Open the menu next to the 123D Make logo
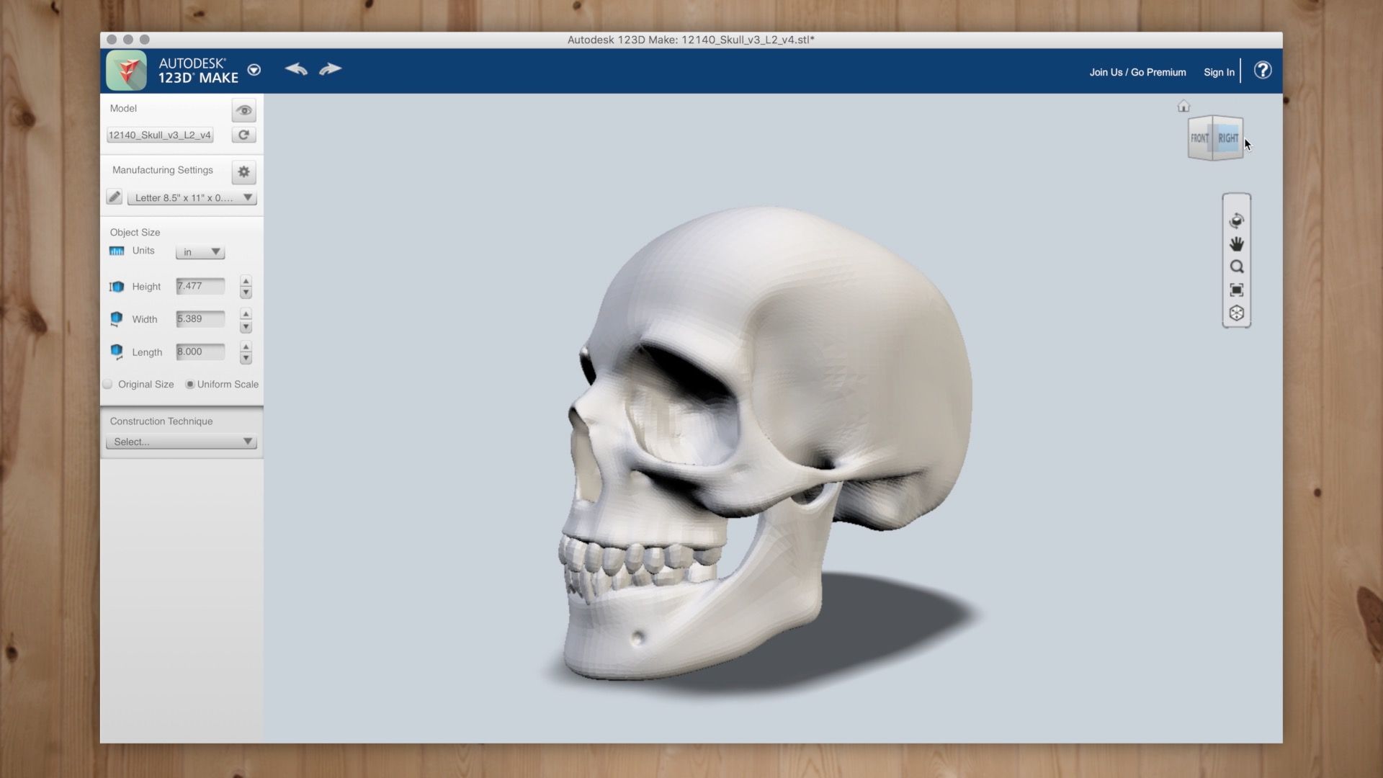Image resolution: width=1383 pixels, height=778 pixels. (x=254, y=70)
